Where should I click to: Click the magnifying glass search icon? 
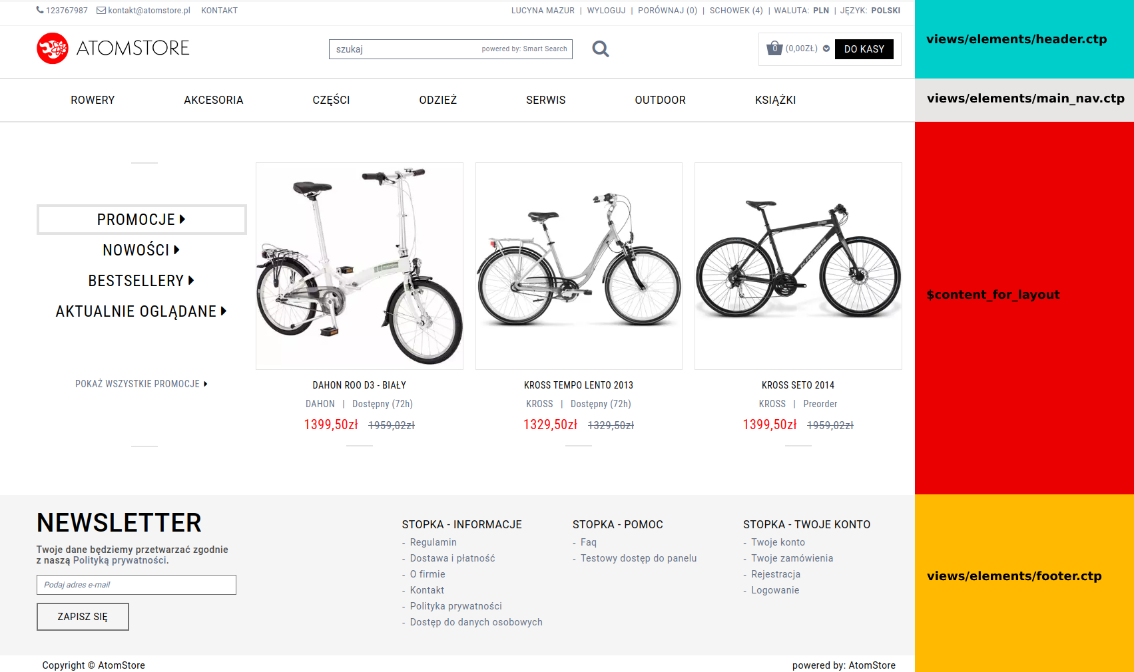pyautogui.click(x=601, y=49)
